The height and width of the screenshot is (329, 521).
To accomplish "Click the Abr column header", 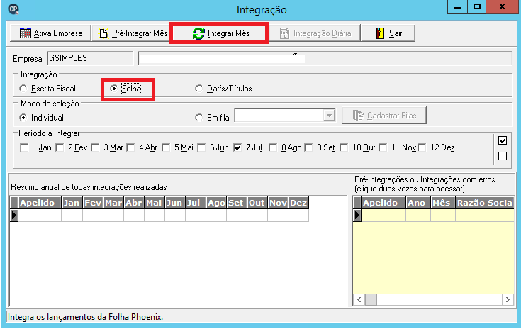I will point(134,203).
